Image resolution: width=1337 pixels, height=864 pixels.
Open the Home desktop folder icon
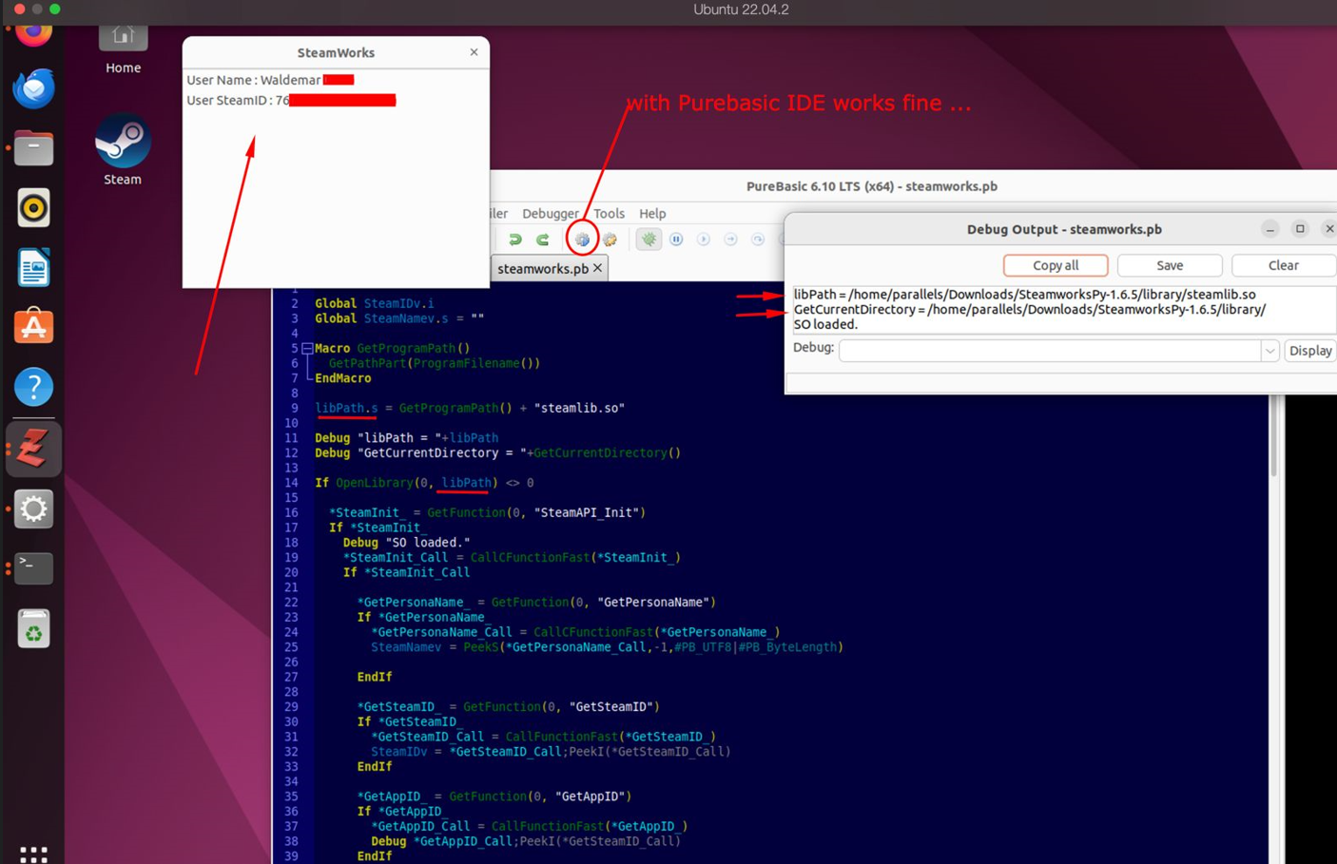[123, 49]
